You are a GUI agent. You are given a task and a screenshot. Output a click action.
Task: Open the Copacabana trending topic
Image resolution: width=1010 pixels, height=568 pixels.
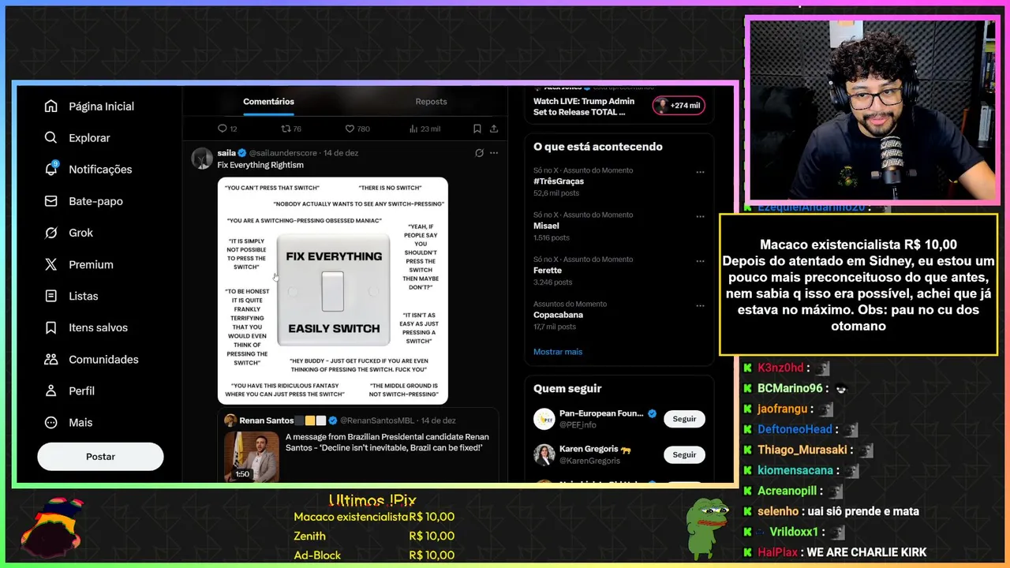pos(558,315)
